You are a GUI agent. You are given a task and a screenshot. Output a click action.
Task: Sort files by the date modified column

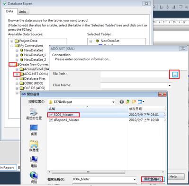[145, 109]
